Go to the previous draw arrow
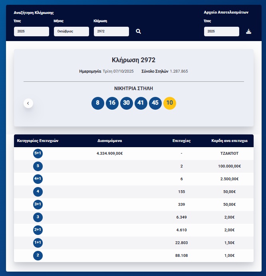The width and height of the screenshot is (266, 276). (x=28, y=103)
